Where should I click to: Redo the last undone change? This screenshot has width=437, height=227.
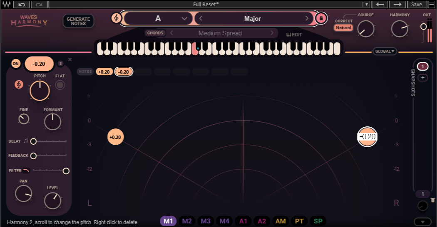39,5
